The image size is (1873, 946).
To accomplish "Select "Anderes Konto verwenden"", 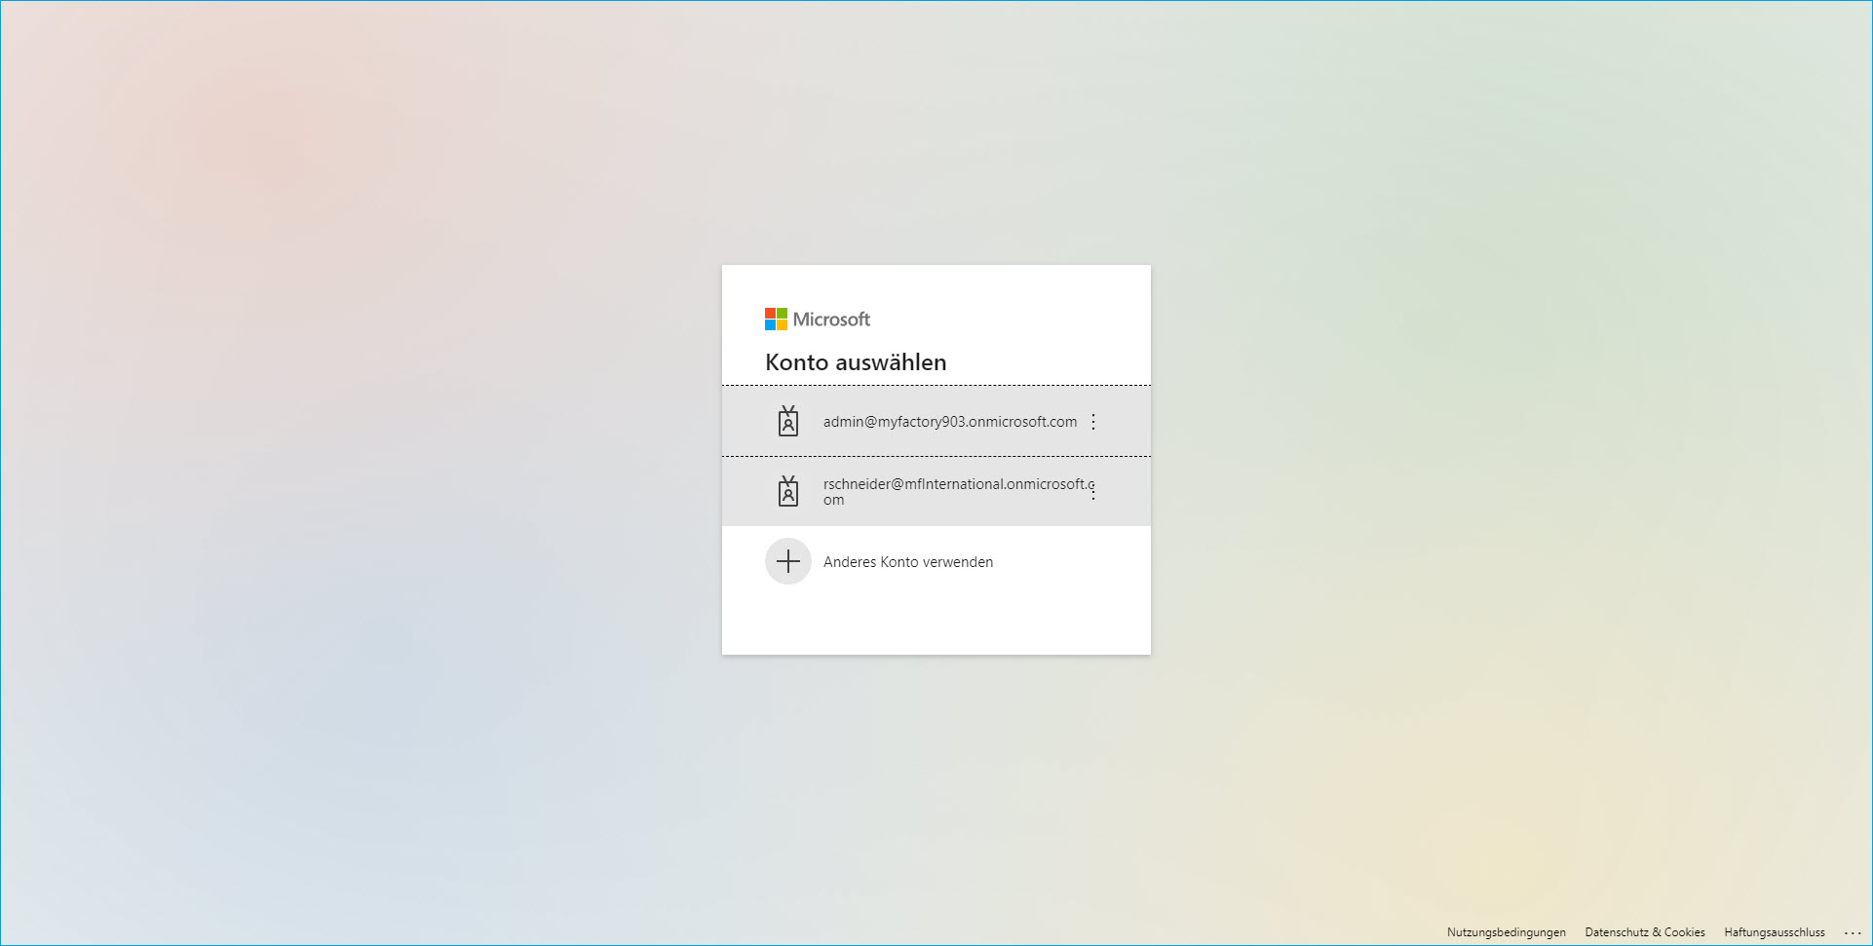I will tap(936, 562).
